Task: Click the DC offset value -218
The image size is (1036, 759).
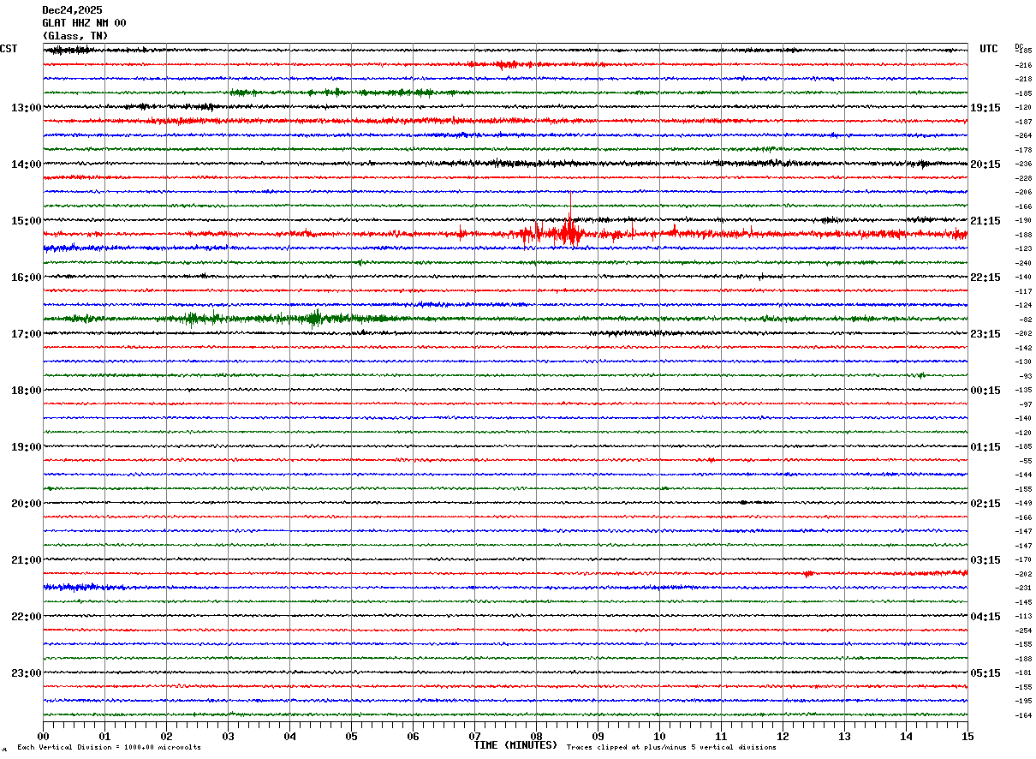Action: [1023, 79]
